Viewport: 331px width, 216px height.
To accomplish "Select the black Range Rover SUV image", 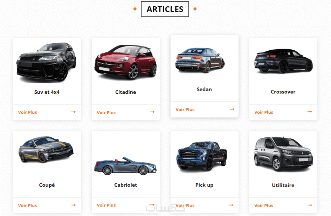I will point(46,62).
